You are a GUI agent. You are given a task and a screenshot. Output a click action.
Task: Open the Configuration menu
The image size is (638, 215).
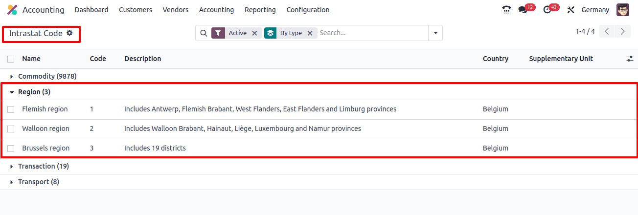[x=308, y=10]
